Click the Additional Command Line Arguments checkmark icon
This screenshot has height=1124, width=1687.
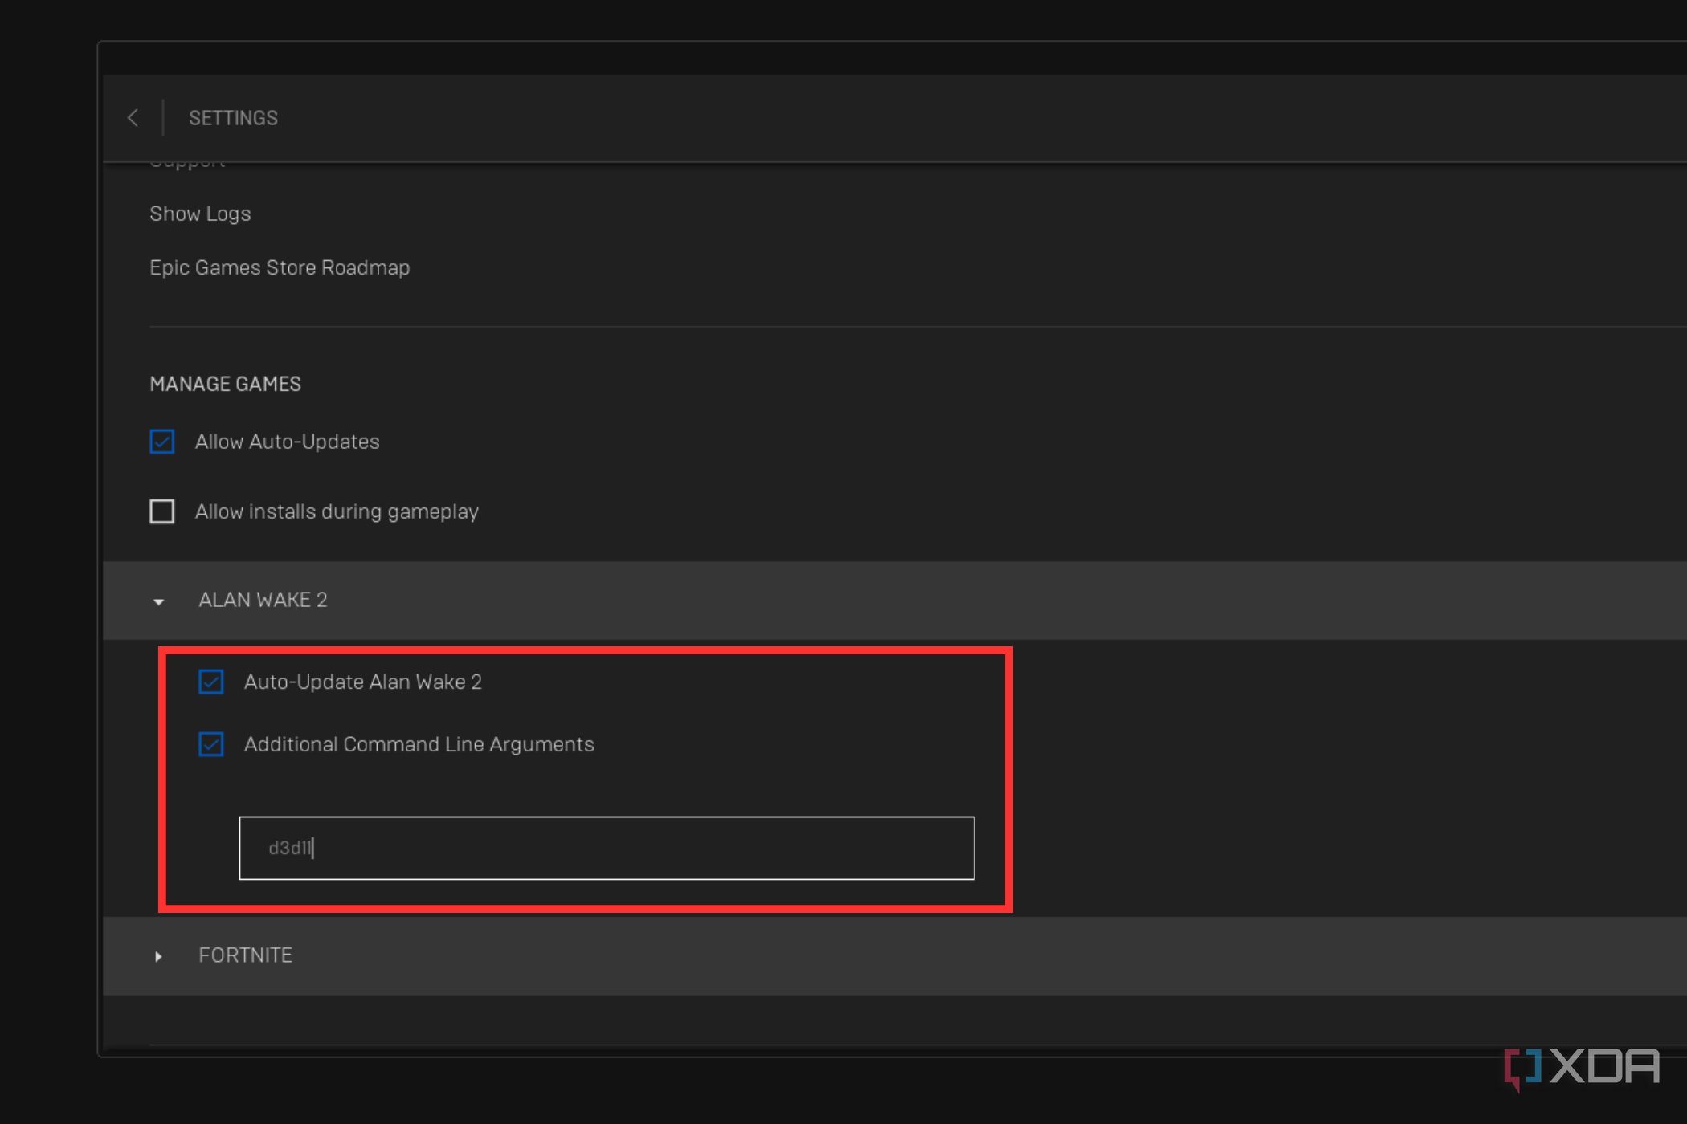211,744
